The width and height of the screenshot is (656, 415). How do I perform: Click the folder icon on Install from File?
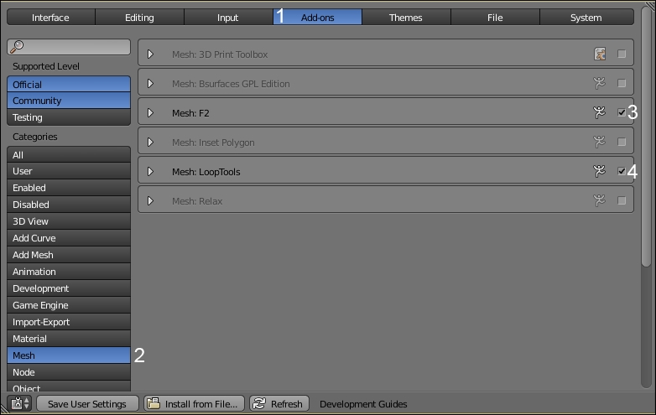pos(154,403)
